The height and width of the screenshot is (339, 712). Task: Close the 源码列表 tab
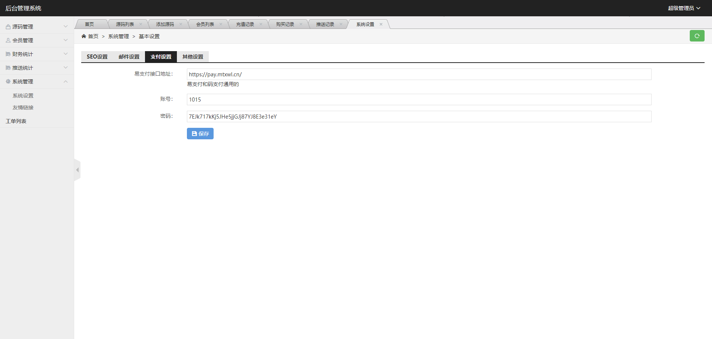141,24
